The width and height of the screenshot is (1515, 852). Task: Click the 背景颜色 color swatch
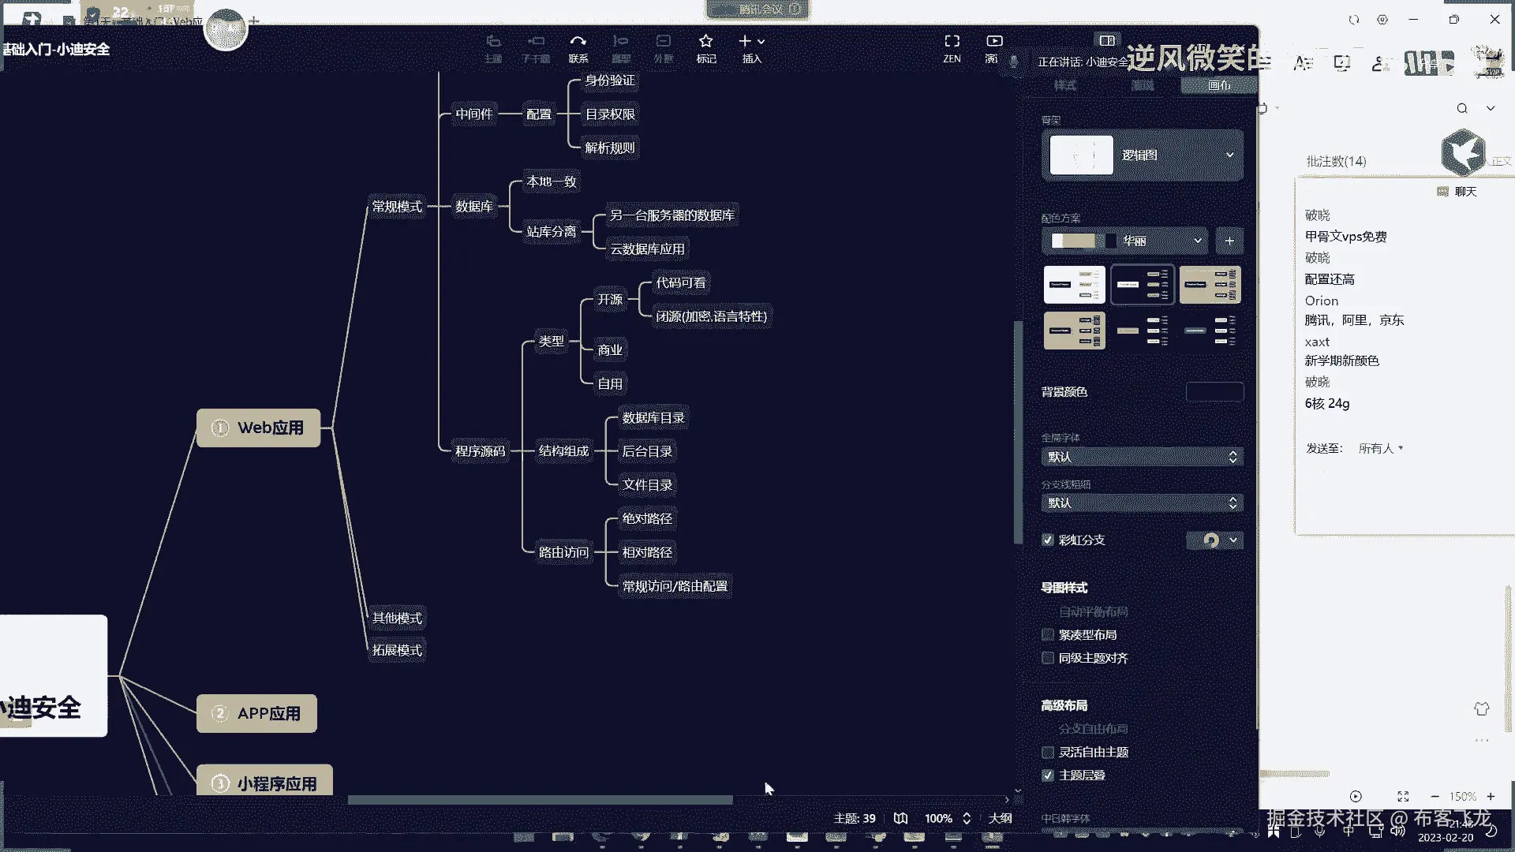tap(1214, 392)
